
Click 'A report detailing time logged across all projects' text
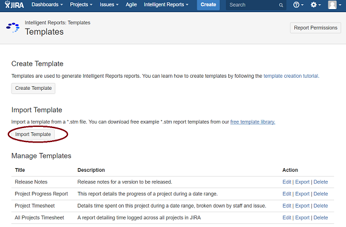130,218
